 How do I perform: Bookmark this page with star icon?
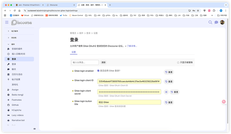(195, 11)
